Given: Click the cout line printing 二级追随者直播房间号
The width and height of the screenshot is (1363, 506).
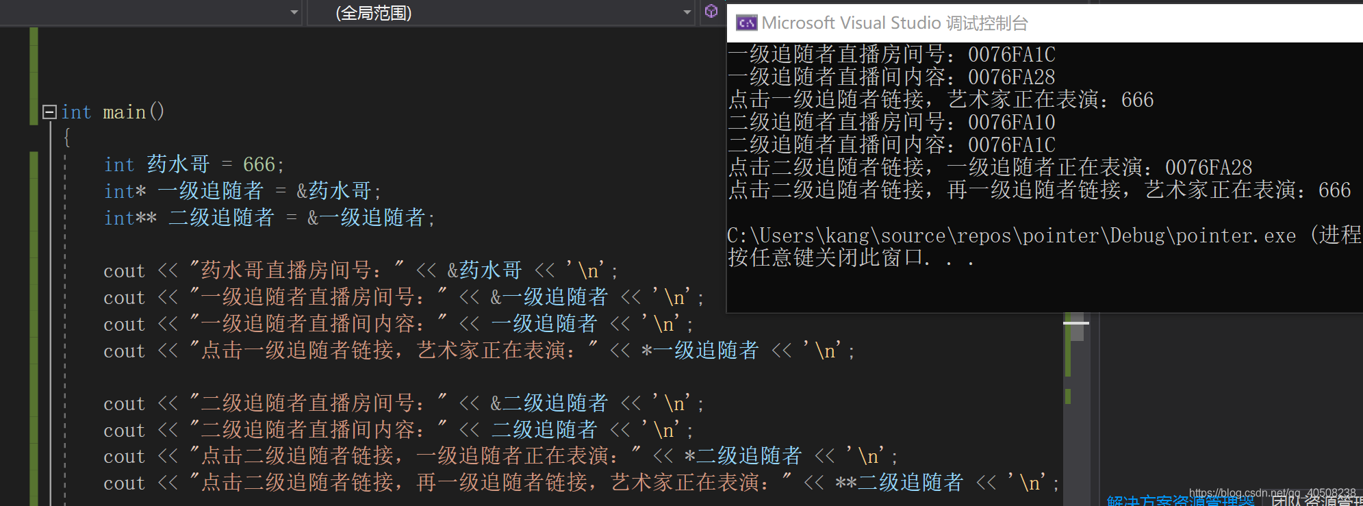Looking at the screenshot, I should pos(404,403).
